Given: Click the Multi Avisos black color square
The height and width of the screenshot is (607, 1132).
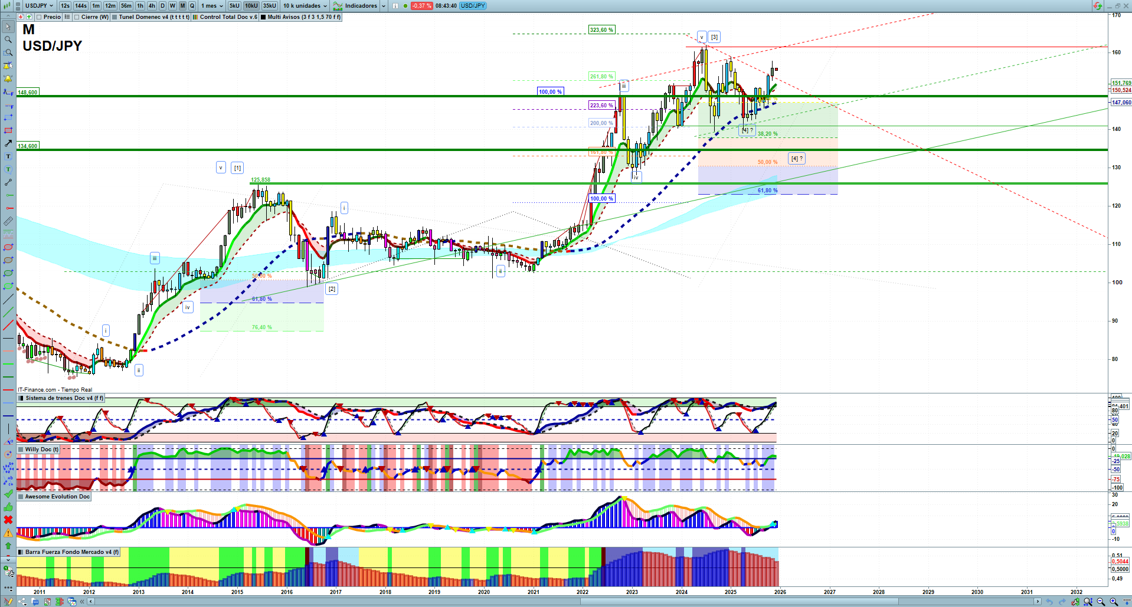Looking at the screenshot, I should 263,17.
